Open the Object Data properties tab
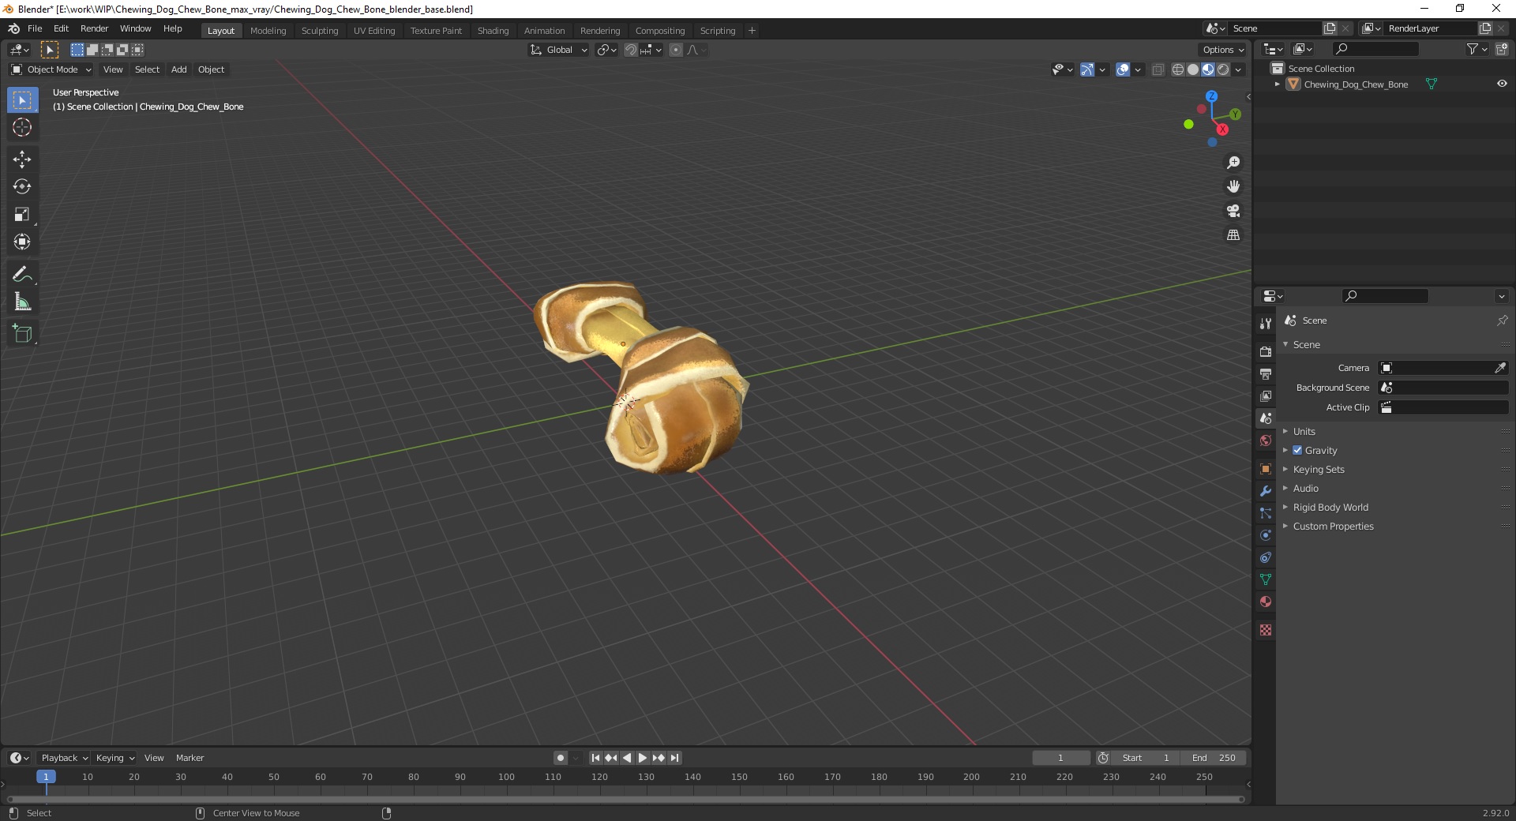Viewport: 1516px width, 821px height. pyautogui.click(x=1266, y=579)
